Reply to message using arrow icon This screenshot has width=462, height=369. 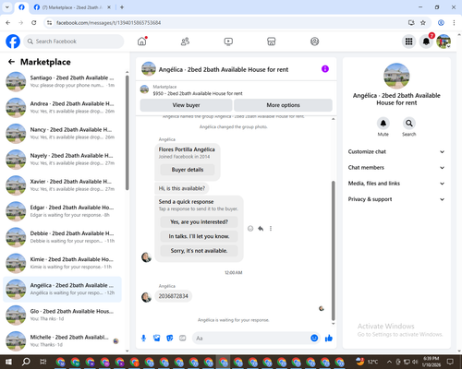261,229
